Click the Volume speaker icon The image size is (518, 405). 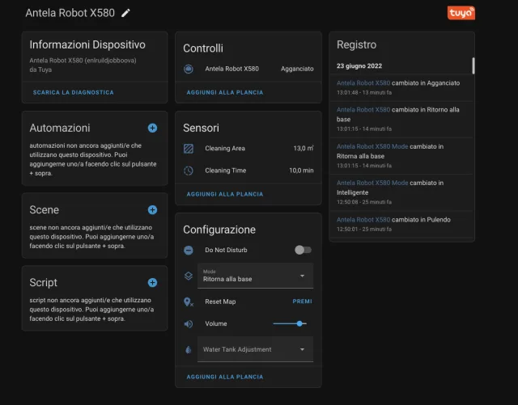pyautogui.click(x=189, y=324)
